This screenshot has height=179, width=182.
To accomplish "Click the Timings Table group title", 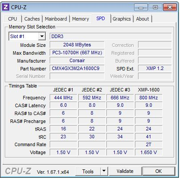I will tap(23, 86).
